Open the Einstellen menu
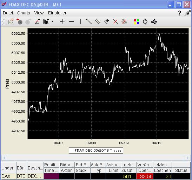Image resolution: width=192 pixels, height=180 pixels. 58,13
